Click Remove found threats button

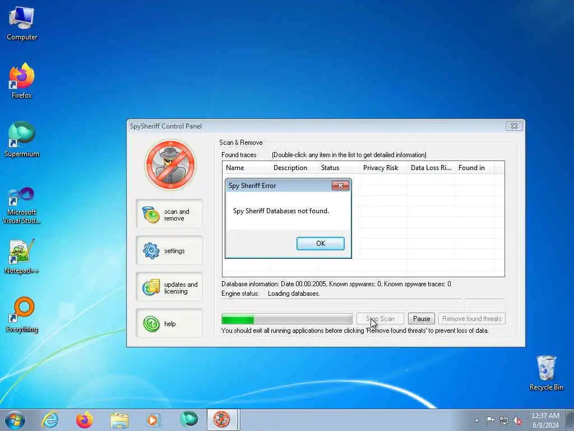[x=472, y=319]
